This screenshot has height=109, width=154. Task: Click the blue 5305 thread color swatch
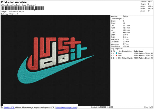[117, 53]
